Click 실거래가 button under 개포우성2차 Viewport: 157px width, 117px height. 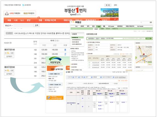pos(9,74)
